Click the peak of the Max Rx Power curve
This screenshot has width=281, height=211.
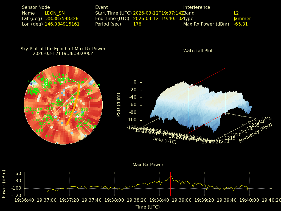pos(170,176)
